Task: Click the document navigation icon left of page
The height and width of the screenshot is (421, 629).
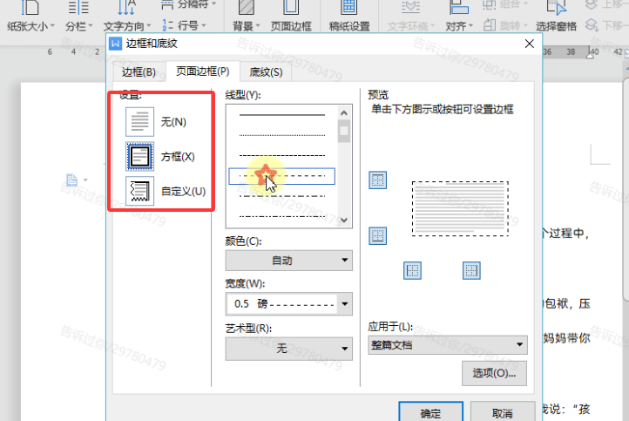Action: (71, 180)
